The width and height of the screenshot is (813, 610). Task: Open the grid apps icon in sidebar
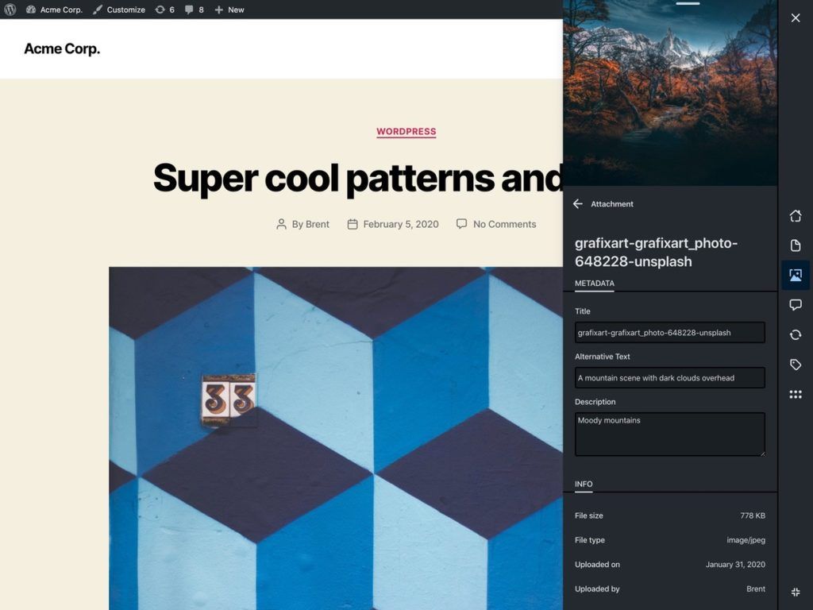pyautogui.click(x=795, y=394)
